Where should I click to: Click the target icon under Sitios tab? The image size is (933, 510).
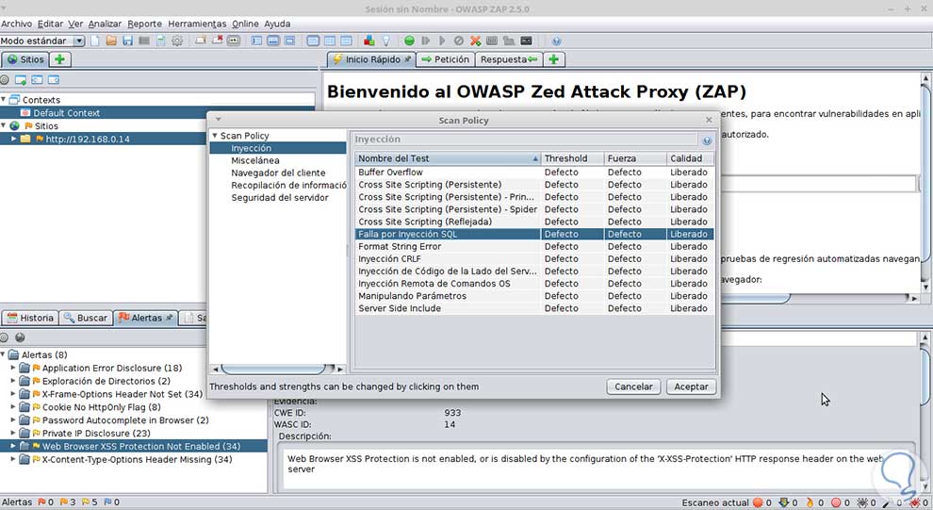pyautogui.click(x=5, y=80)
